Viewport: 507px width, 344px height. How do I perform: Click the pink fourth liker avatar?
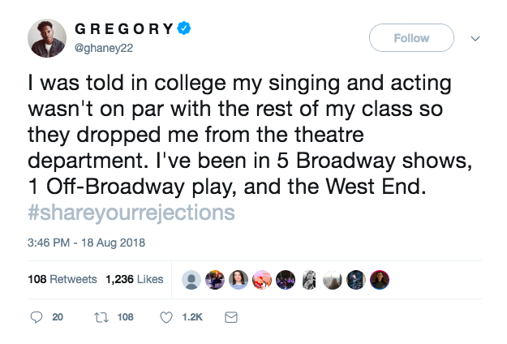(x=262, y=280)
